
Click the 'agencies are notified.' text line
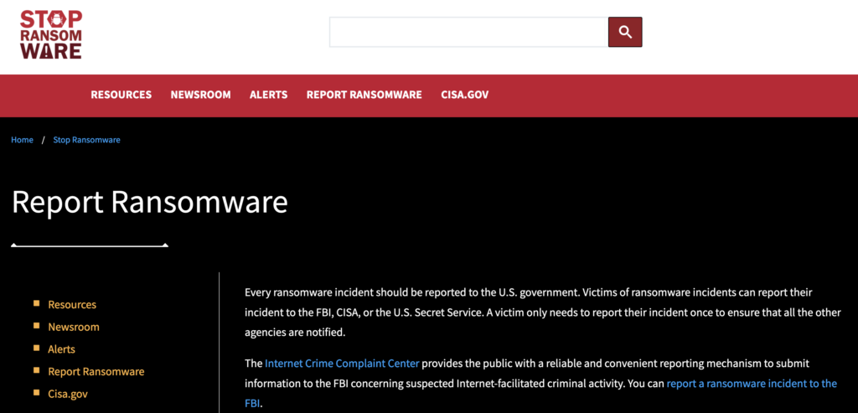295,332
